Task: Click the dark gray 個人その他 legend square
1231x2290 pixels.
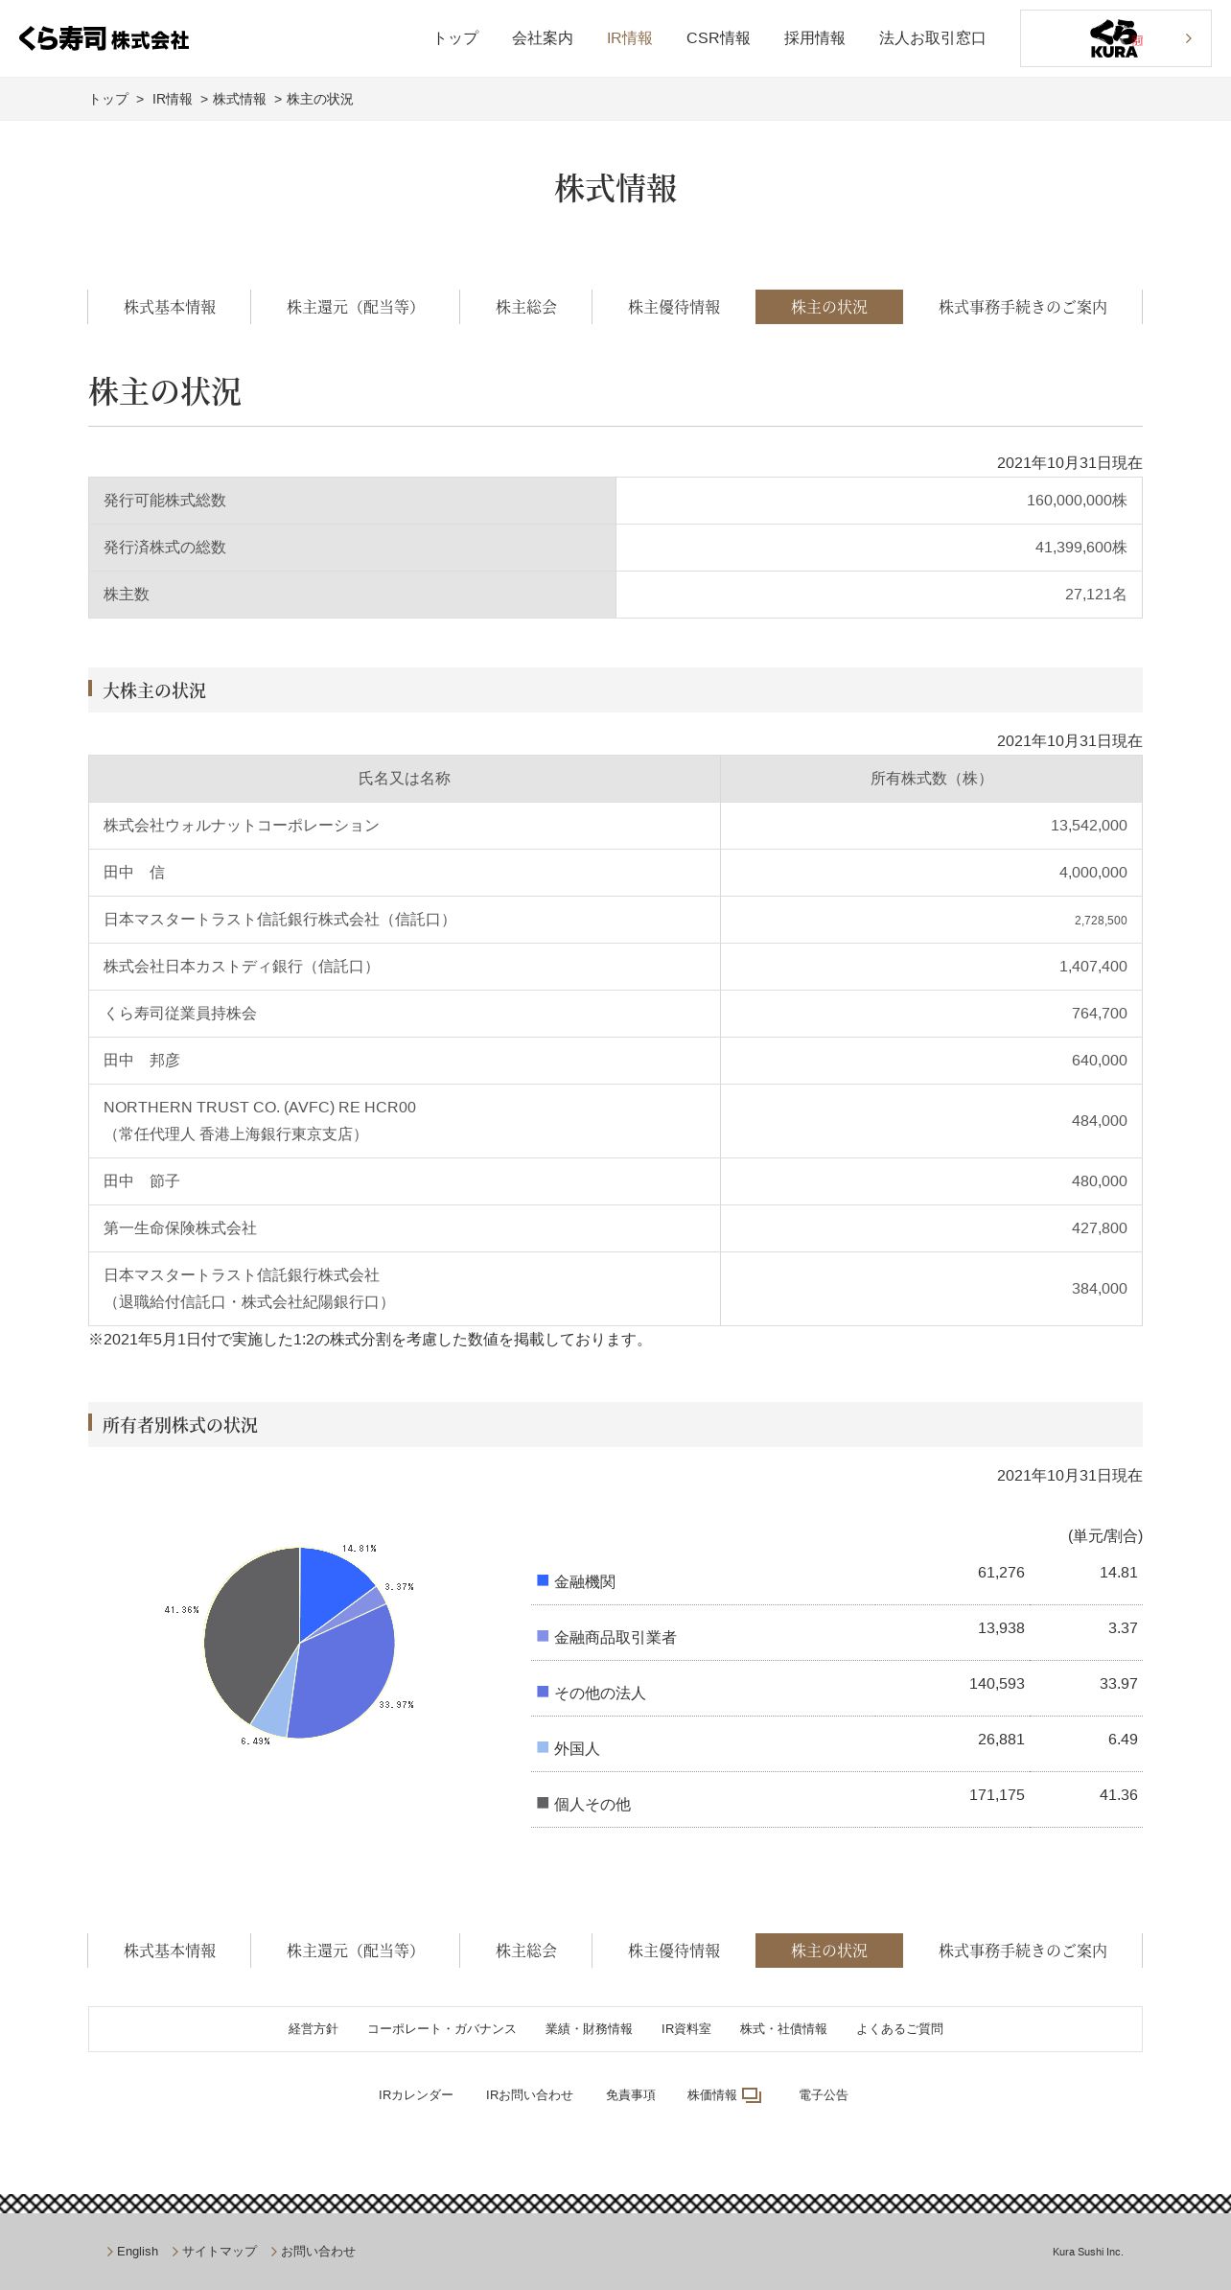Action: pyautogui.click(x=543, y=1803)
